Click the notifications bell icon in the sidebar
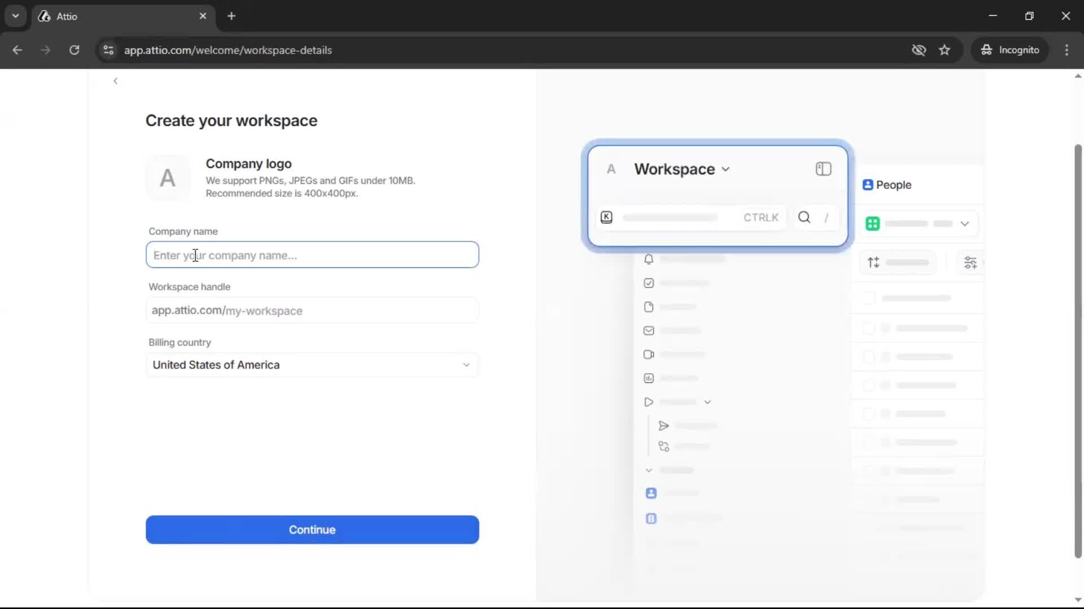Viewport: 1084px width, 609px height. (x=648, y=259)
